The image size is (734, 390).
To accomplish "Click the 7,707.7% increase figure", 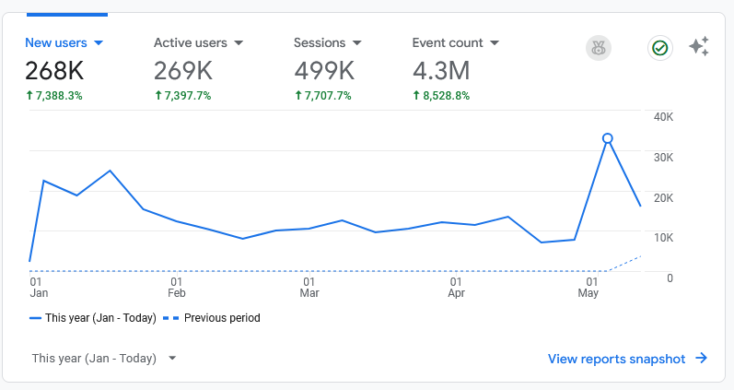I will 328,96.
